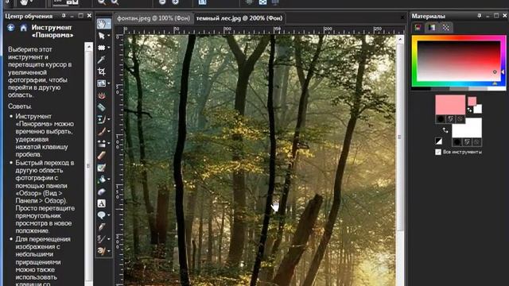The width and height of the screenshot is (509, 286).
Task: Open the Learning Center home page
Action: click(x=23, y=28)
